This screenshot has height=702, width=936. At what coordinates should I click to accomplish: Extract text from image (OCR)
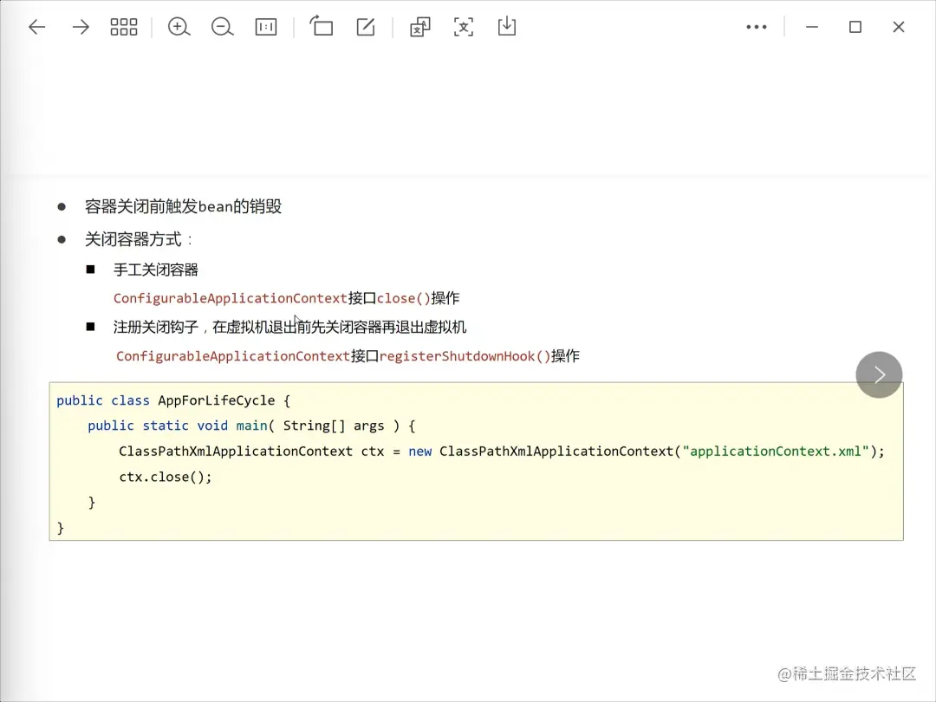pos(464,27)
